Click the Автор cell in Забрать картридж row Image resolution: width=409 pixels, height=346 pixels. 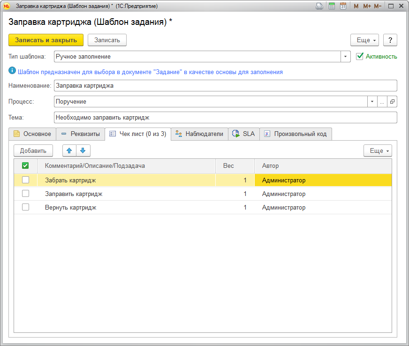pos(323,180)
